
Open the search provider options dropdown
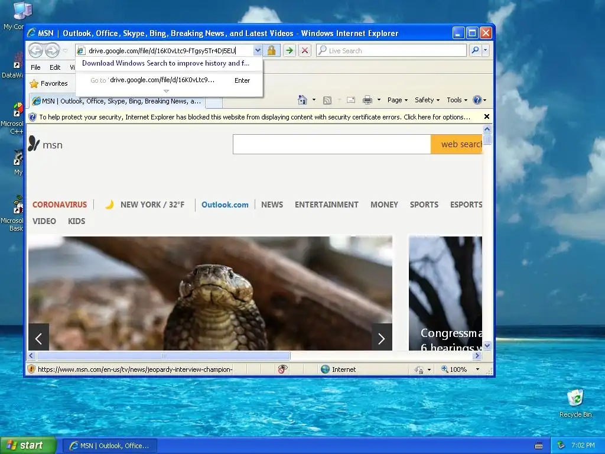point(486,50)
